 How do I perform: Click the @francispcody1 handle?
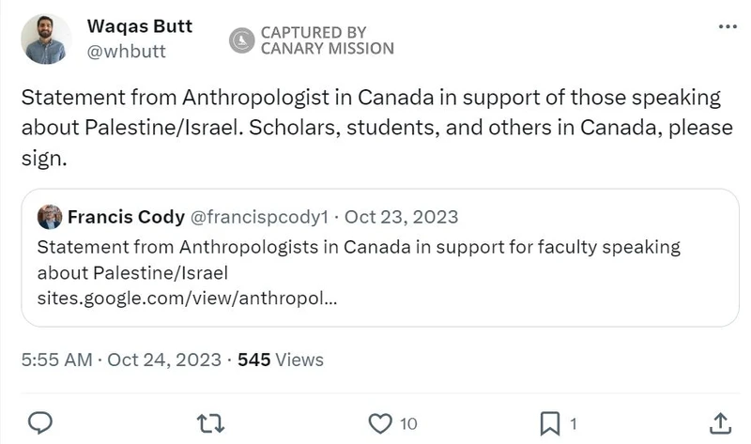259,218
